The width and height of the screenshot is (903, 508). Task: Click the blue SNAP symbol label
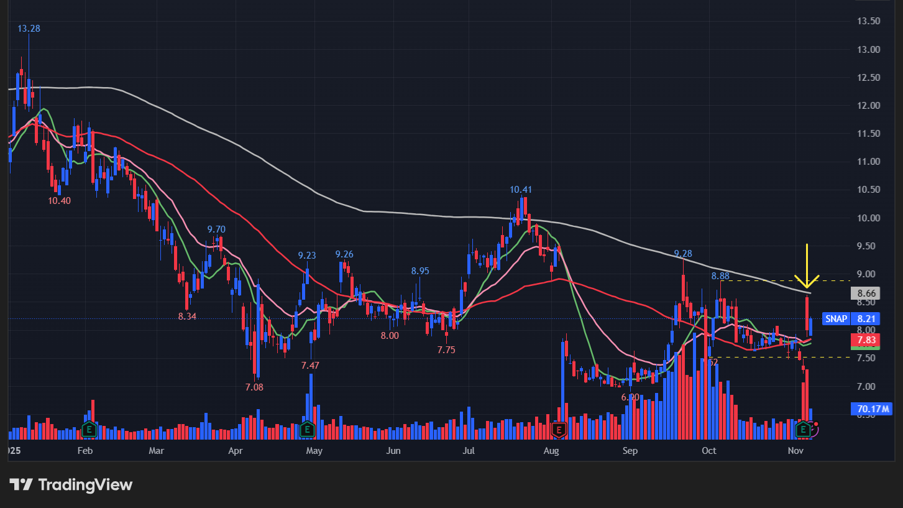(836, 319)
